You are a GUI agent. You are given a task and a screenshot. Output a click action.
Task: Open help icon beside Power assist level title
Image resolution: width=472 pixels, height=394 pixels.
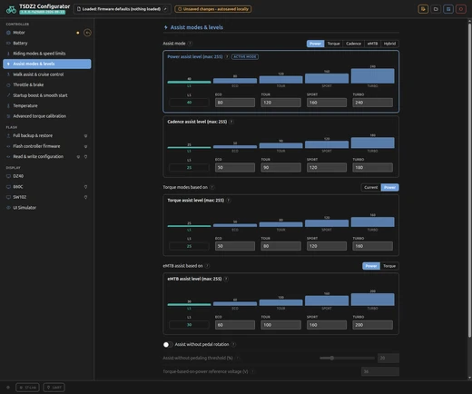point(227,56)
